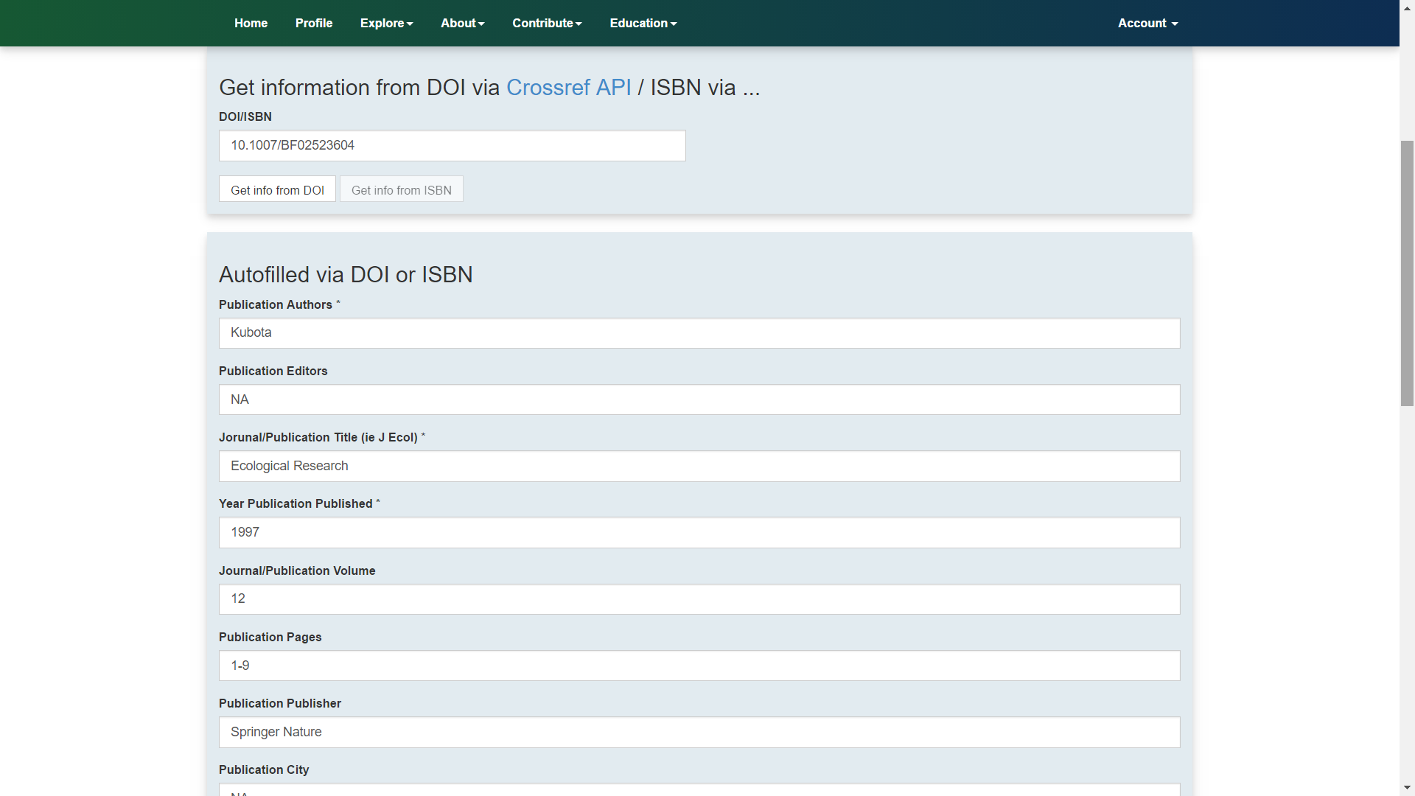The width and height of the screenshot is (1415, 796).
Task: Expand the About menu
Action: click(x=462, y=23)
